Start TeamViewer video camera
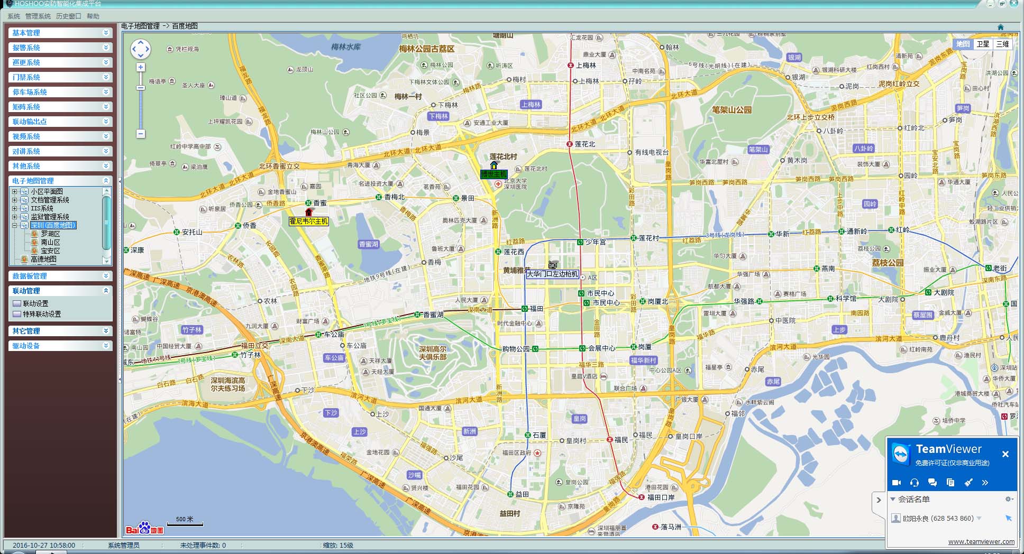1024x554 pixels. tap(897, 483)
